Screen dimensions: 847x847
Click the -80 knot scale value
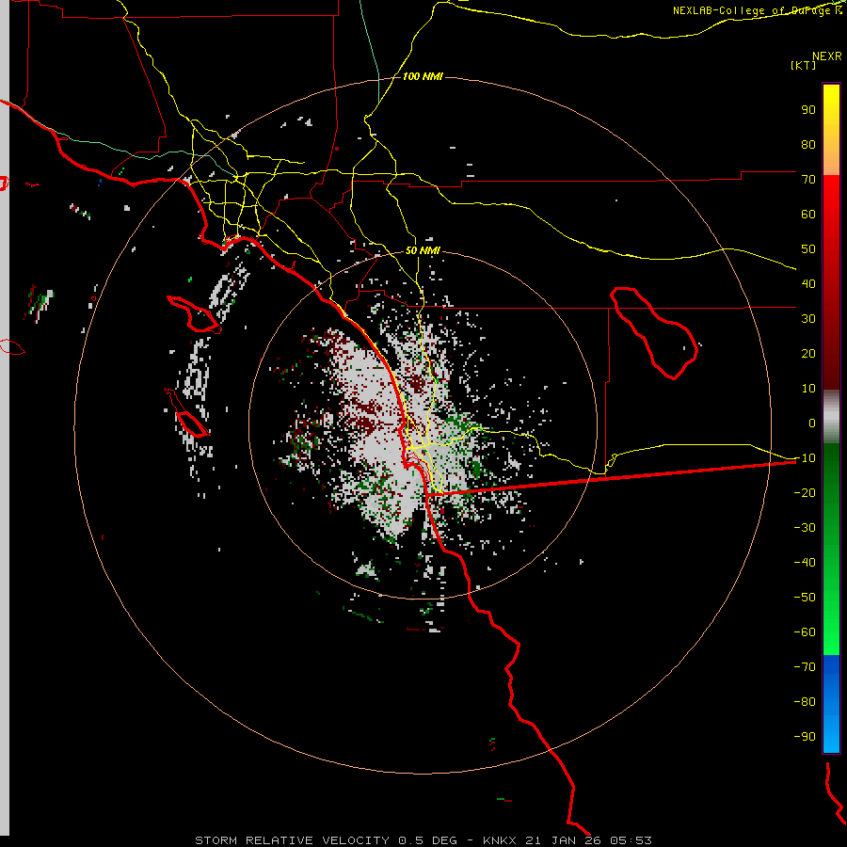(805, 702)
